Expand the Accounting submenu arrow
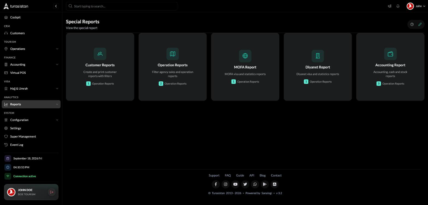 coord(57,65)
